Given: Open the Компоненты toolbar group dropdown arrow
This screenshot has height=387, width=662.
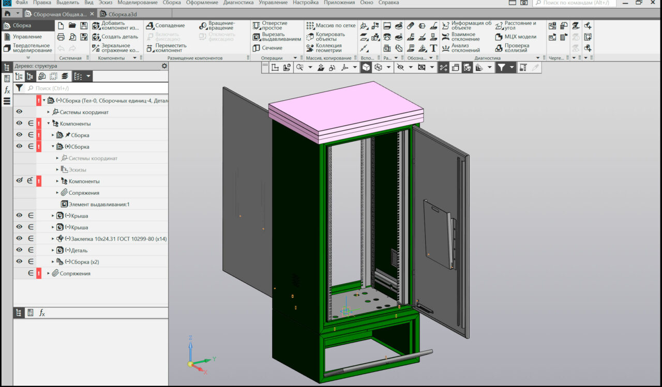Looking at the screenshot, I should [134, 58].
